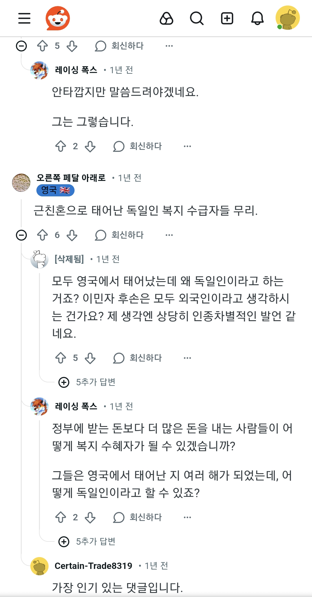Image resolution: width=312 pixels, height=597 pixels.
Task: Open the notifications bell
Action: (257, 19)
